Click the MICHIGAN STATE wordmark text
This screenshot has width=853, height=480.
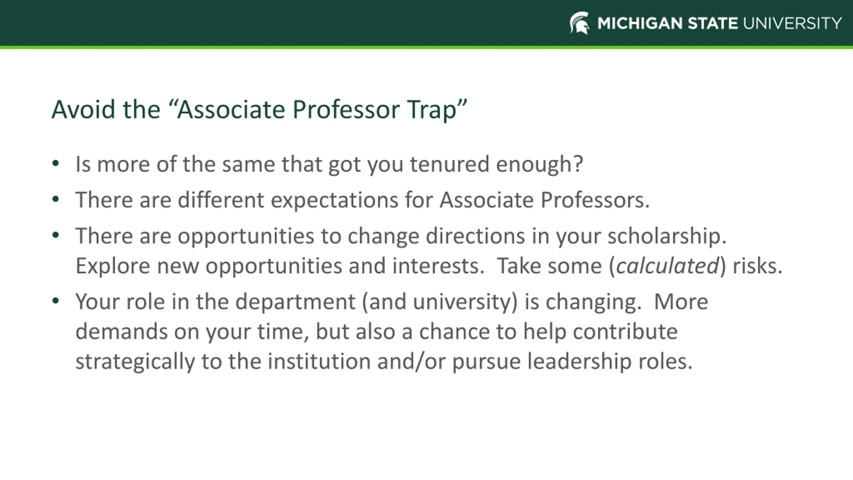668,24
